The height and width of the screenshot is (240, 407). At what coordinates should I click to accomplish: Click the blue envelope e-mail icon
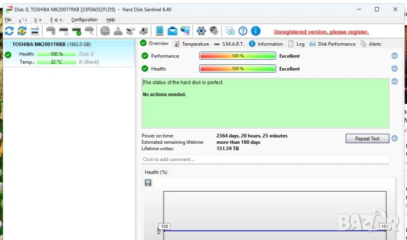[x=172, y=31]
